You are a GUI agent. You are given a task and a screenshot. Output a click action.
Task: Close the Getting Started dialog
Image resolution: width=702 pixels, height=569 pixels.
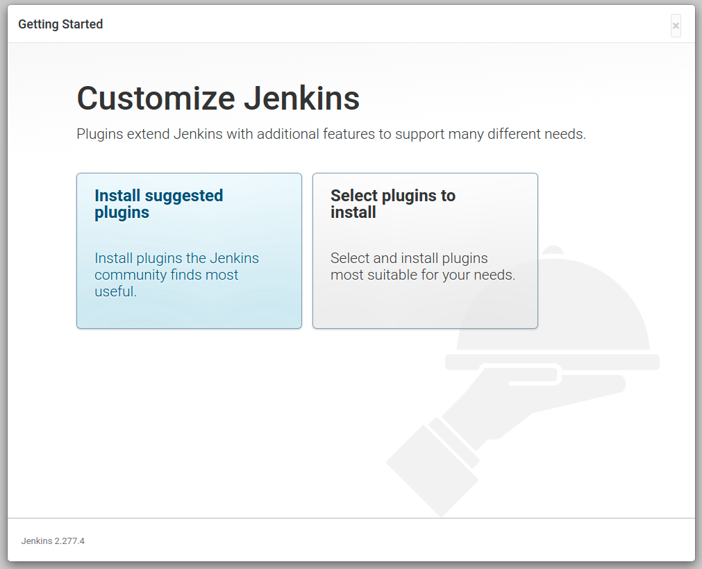[x=676, y=26]
